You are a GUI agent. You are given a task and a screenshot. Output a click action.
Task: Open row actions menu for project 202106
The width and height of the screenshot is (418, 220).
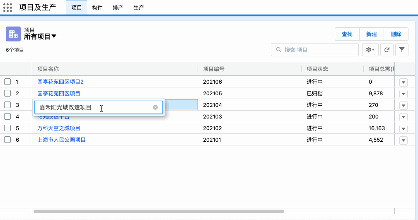404,82
